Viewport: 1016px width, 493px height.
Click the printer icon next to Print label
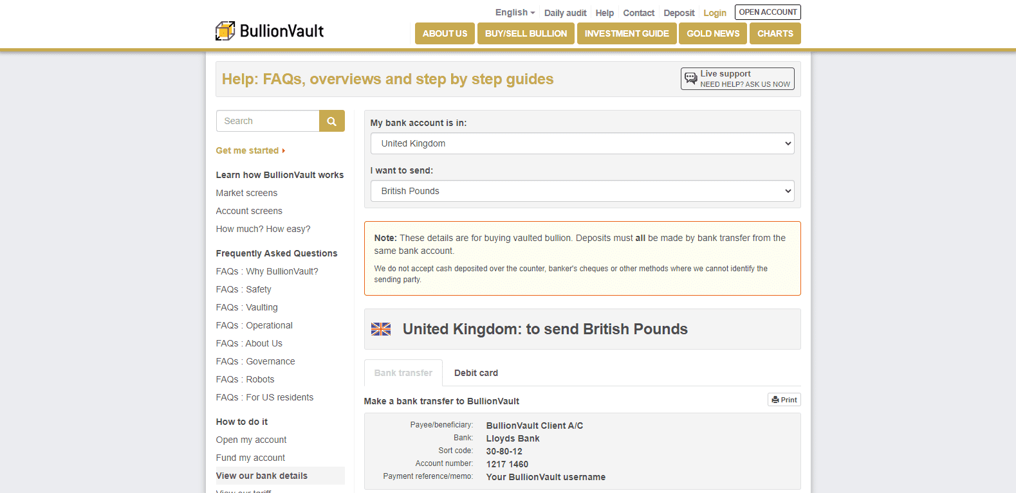pos(775,399)
